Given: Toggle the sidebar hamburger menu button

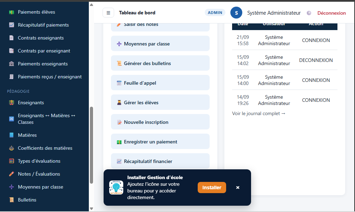Looking at the screenshot, I should [x=108, y=13].
